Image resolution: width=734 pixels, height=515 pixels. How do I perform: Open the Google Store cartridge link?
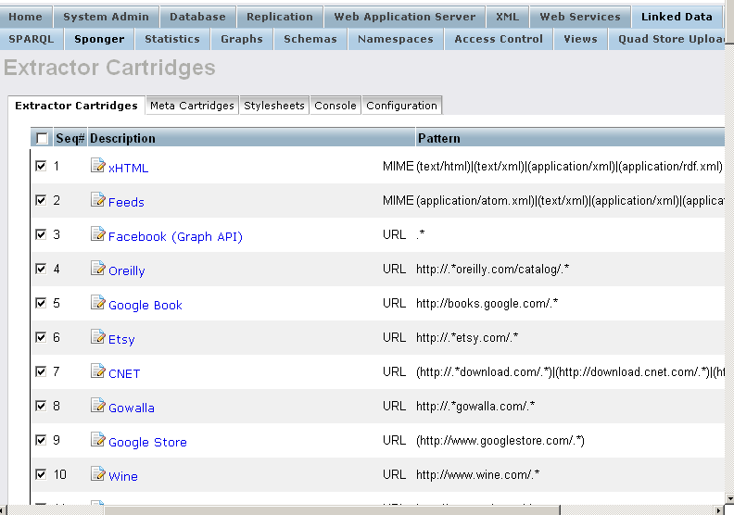pyautogui.click(x=147, y=442)
